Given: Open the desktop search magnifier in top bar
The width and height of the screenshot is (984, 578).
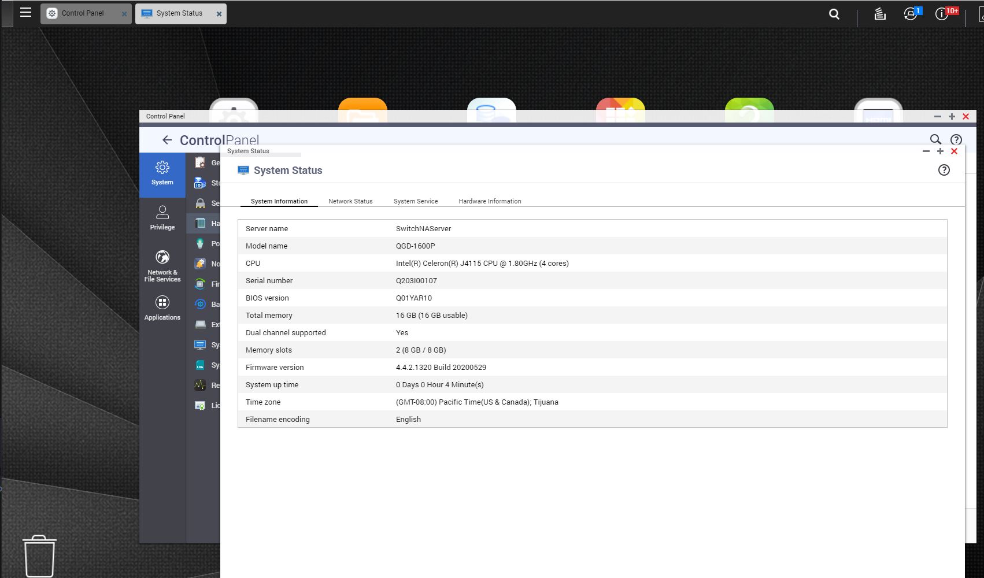Looking at the screenshot, I should [x=834, y=14].
